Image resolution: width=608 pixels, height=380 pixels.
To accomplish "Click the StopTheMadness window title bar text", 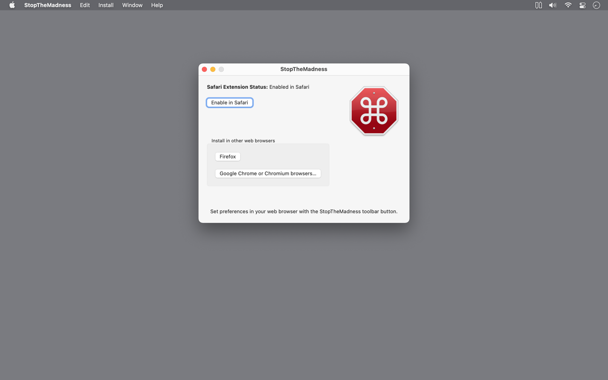I will tap(304, 69).
